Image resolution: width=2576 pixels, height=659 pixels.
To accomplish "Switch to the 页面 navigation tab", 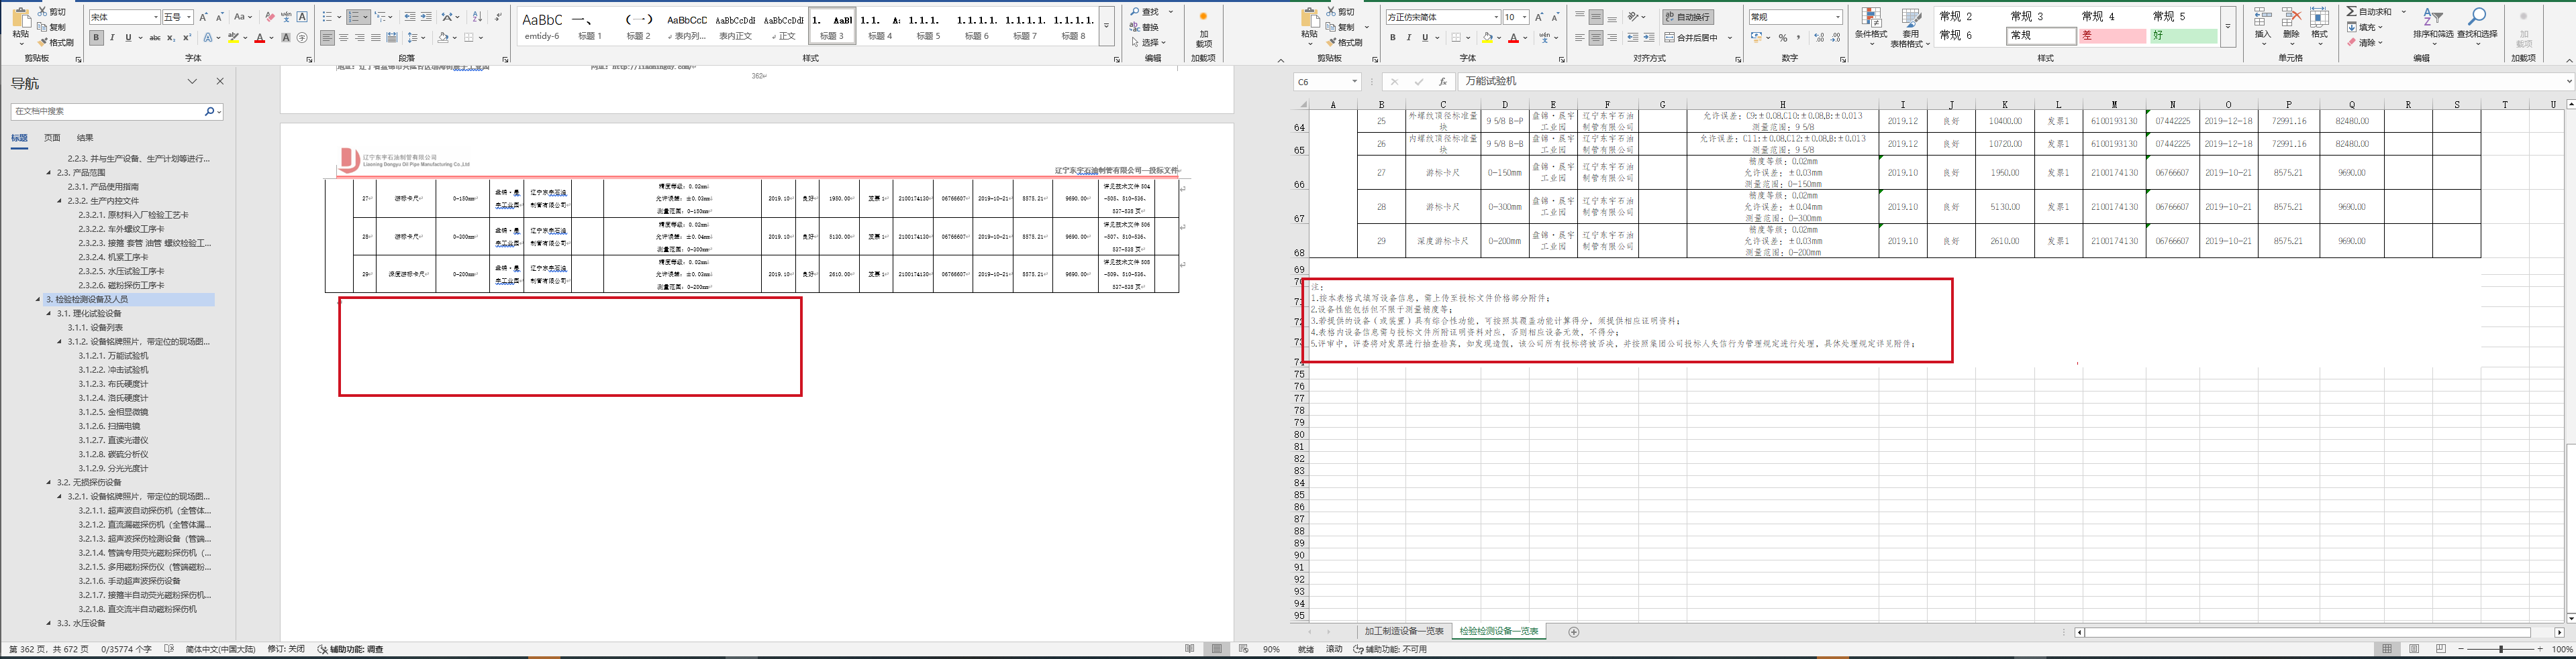I will pyautogui.click(x=52, y=138).
